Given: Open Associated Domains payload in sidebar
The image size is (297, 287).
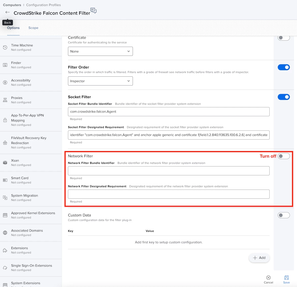Looking at the screenshot, I should [x=31, y=233].
